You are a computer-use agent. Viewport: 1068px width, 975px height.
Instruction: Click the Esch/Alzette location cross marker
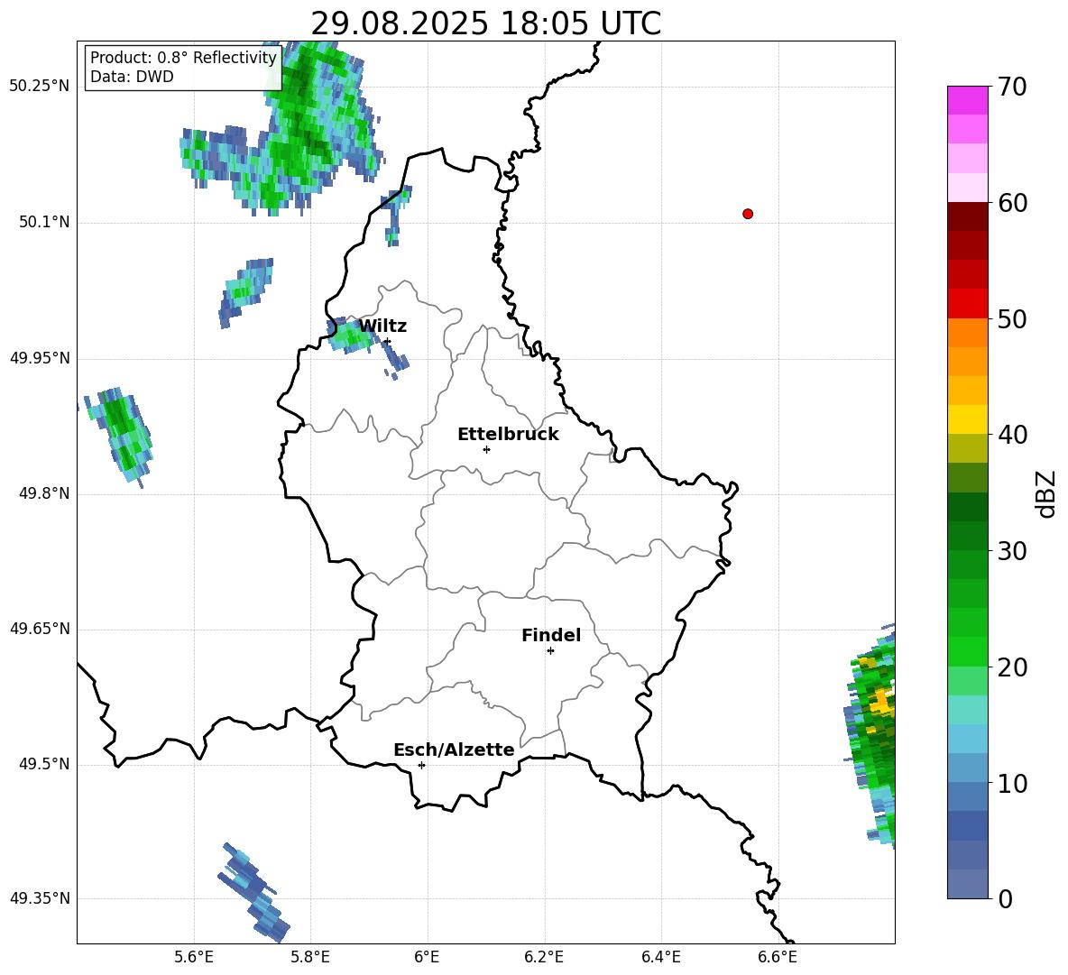421,765
